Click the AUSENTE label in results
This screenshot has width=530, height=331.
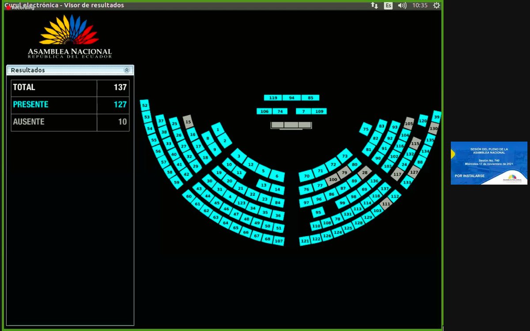tap(29, 122)
